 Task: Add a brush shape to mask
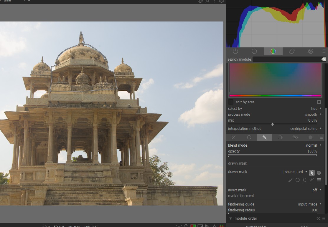(x=290, y=180)
